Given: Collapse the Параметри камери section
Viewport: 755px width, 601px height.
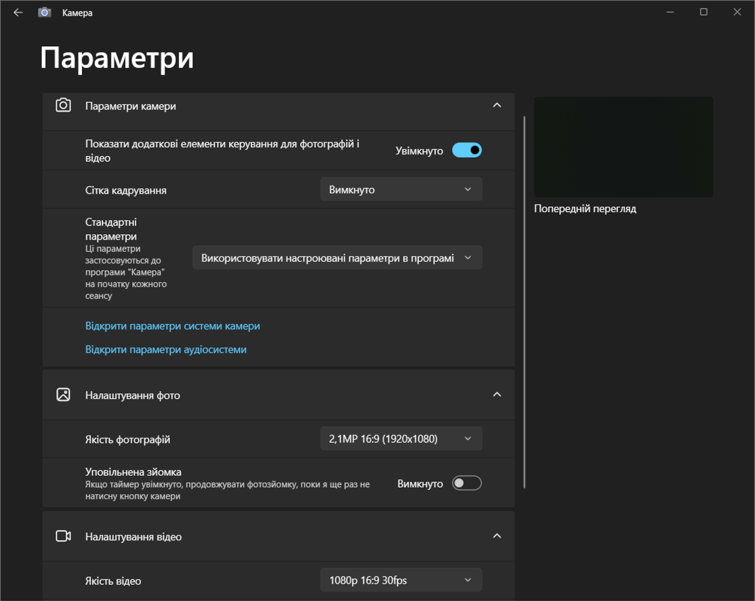Looking at the screenshot, I should 497,105.
